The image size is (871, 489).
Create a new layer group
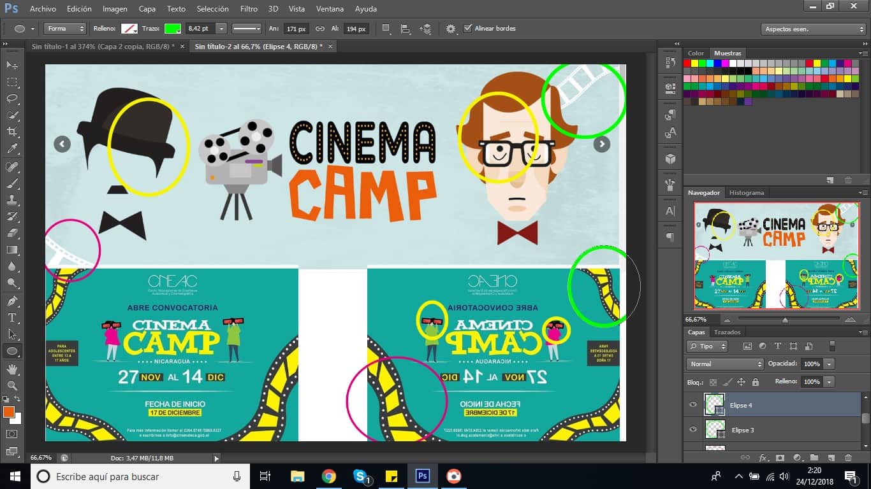pyautogui.click(x=814, y=458)
